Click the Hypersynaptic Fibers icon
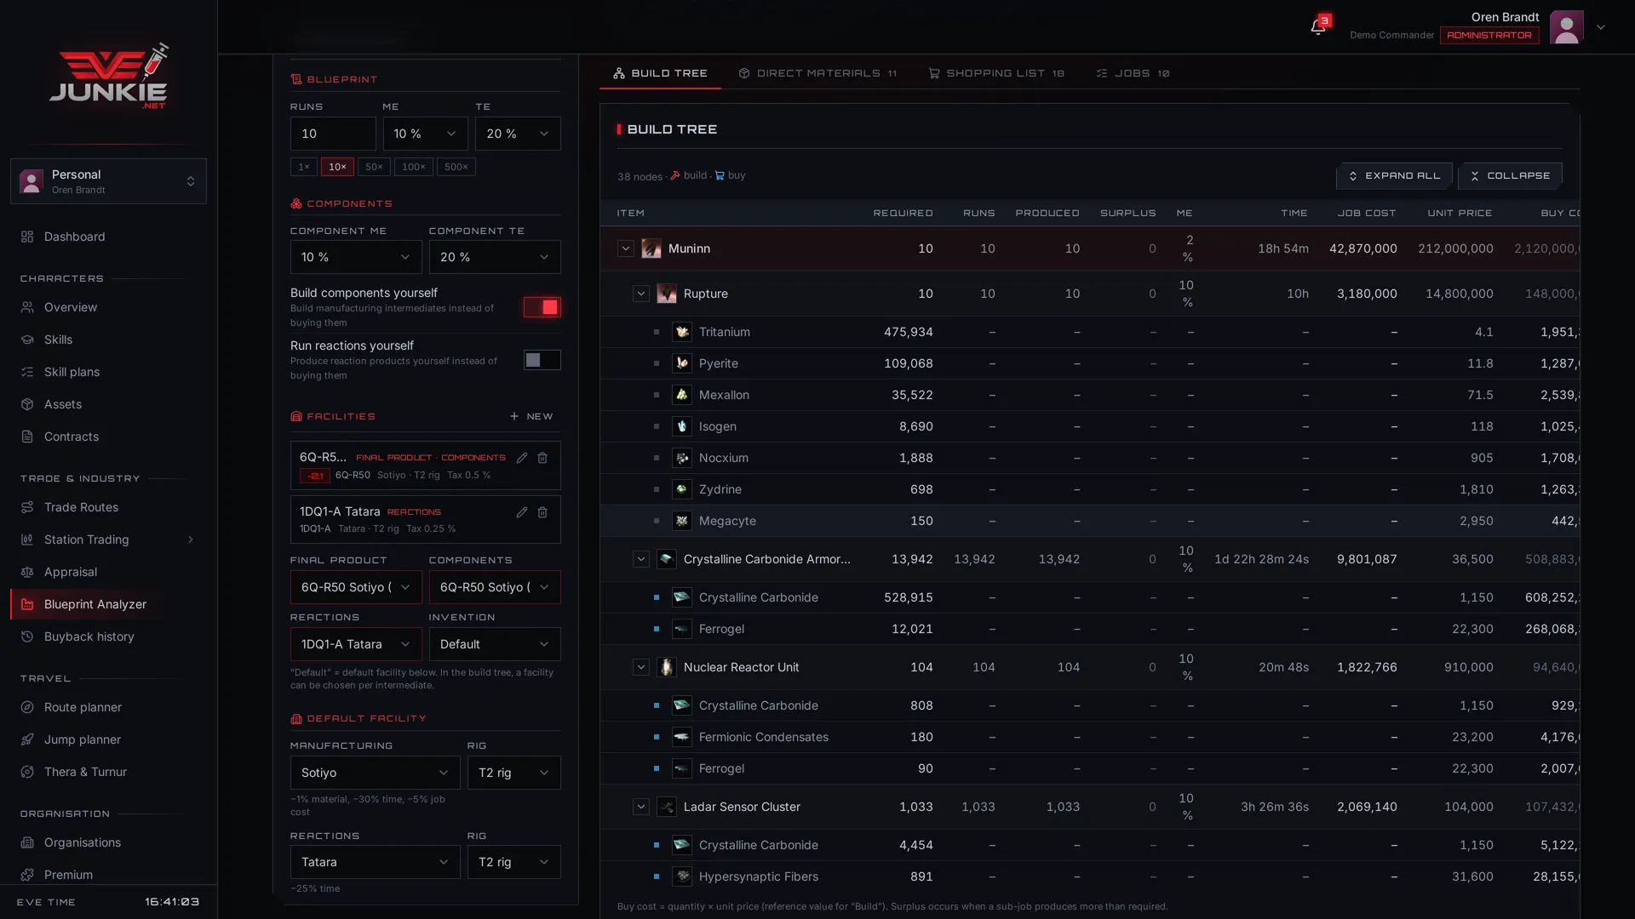This screenshot has width=1635, height=919. click(682, 876)
